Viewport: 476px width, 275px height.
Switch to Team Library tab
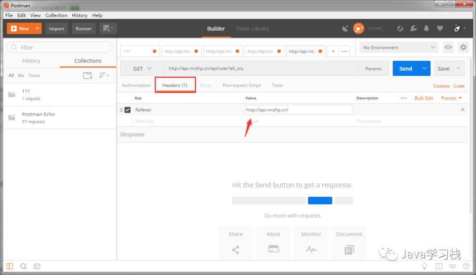coord(252,29)
